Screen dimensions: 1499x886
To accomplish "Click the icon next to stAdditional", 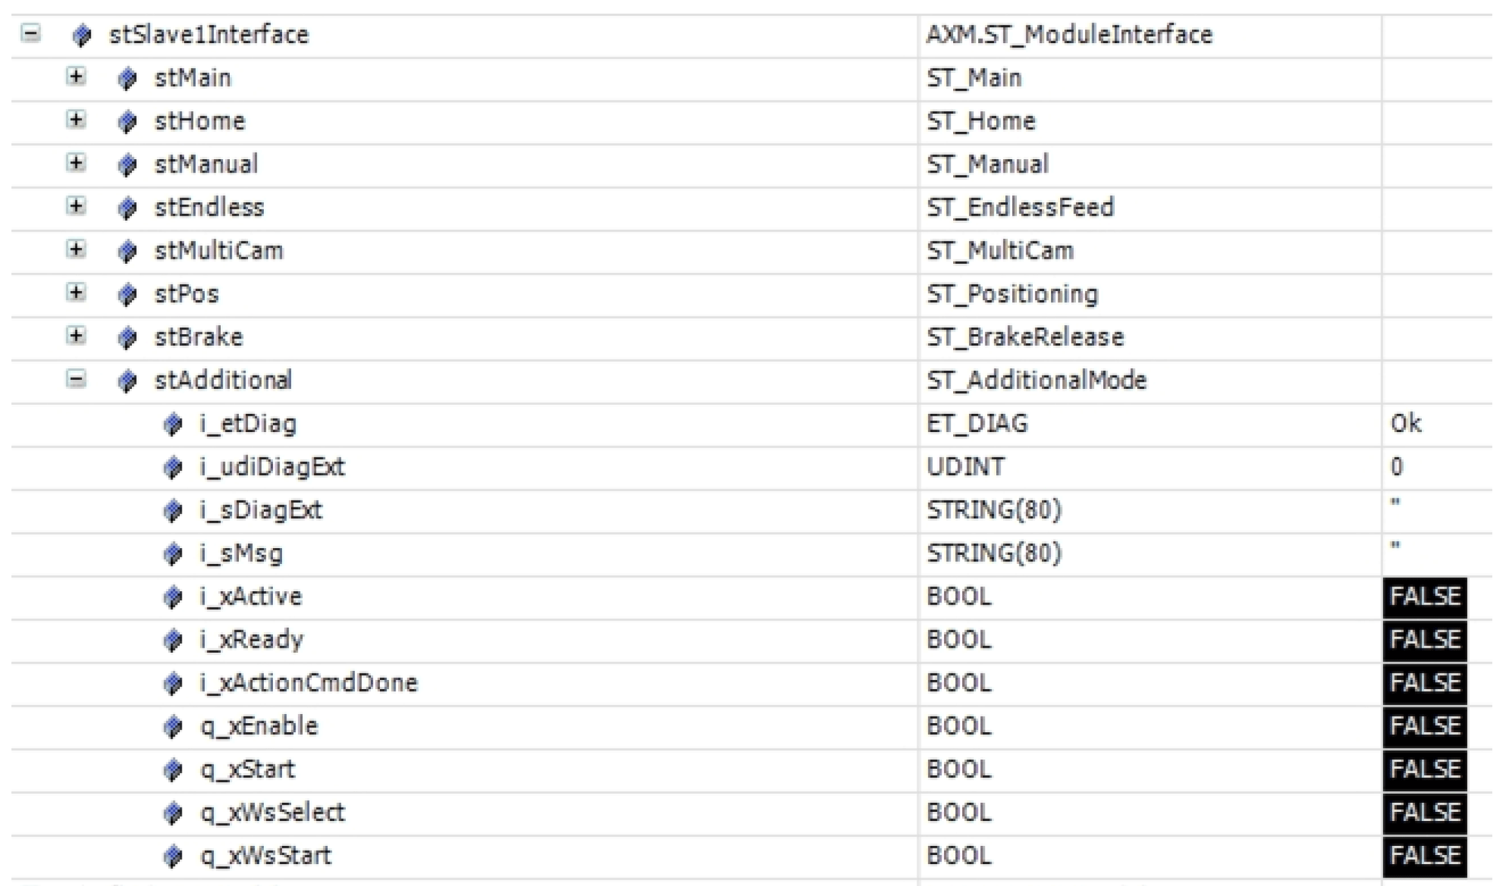I will pyautogui.click(x=127, y=381).
